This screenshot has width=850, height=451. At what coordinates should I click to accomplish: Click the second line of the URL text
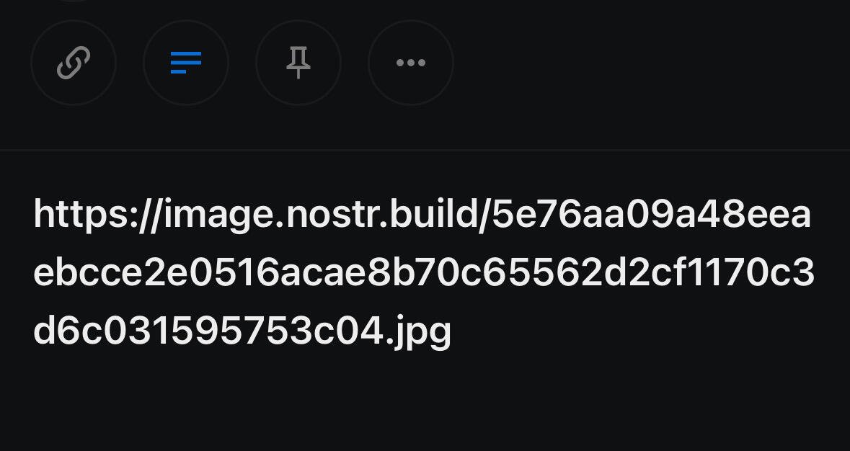[424, 274]
